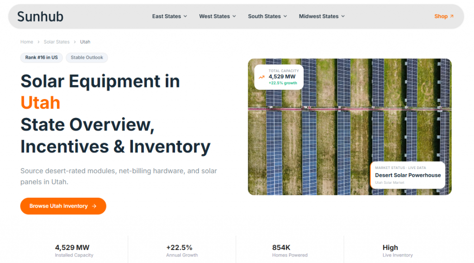This screenshot has width=474, height=263.
Task: Select the Utah Solar Market caption
Action: click(390, 182)
